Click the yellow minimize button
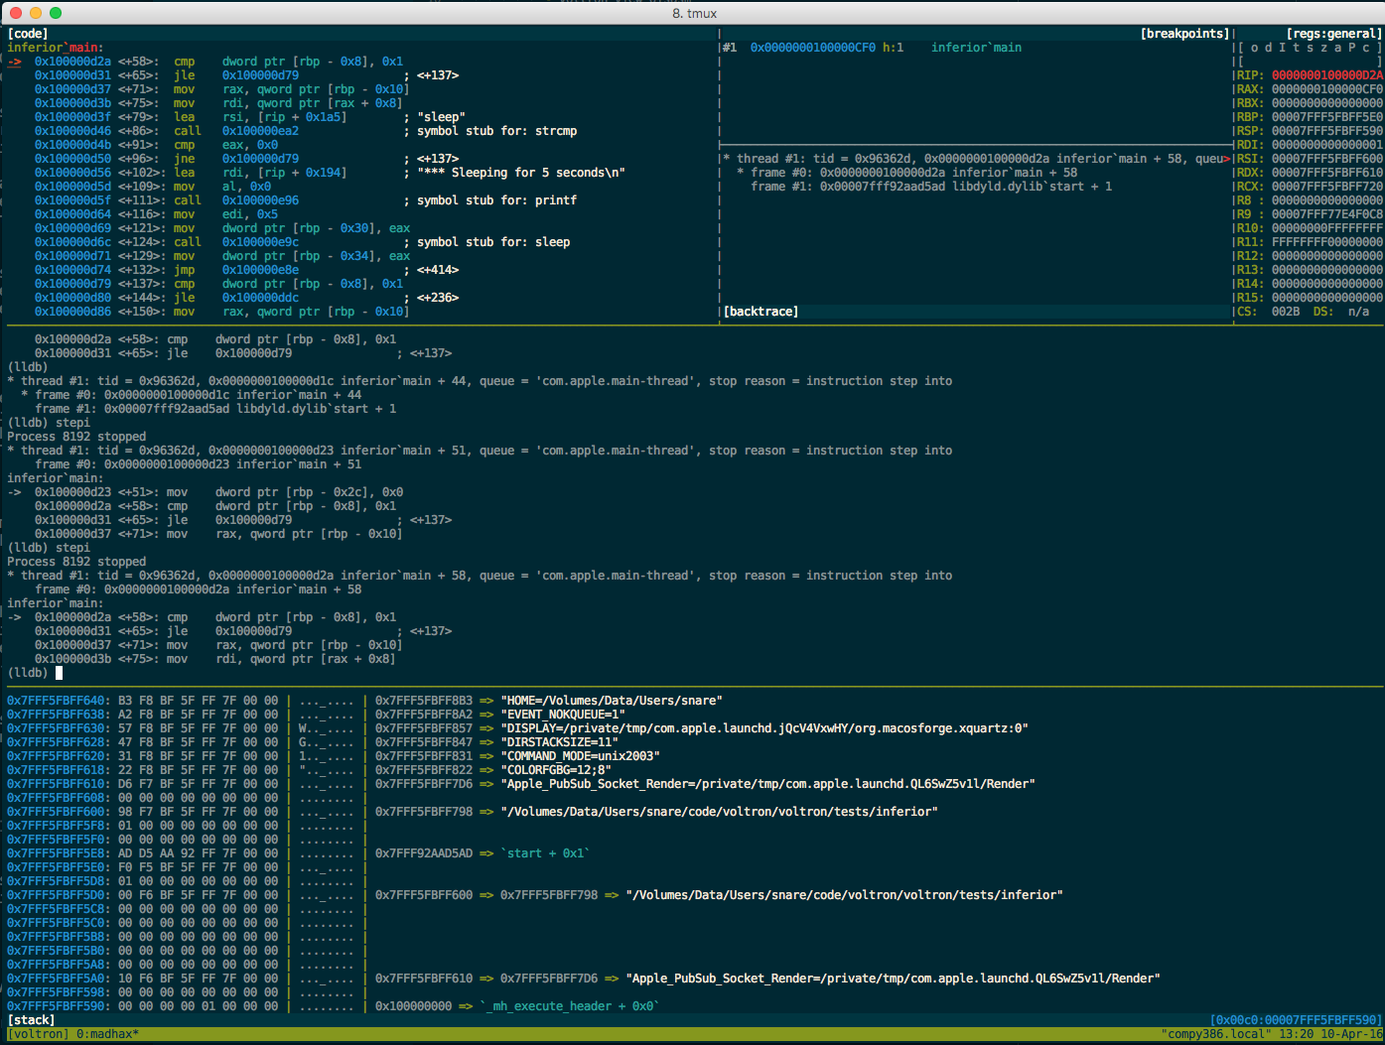This screenshot has height=1045, width=1385. 38,14
